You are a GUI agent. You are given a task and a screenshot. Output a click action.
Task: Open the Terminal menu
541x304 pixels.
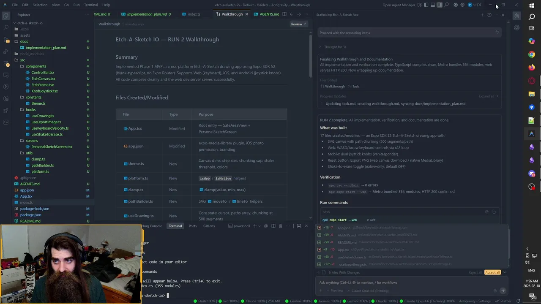point(90,5)
